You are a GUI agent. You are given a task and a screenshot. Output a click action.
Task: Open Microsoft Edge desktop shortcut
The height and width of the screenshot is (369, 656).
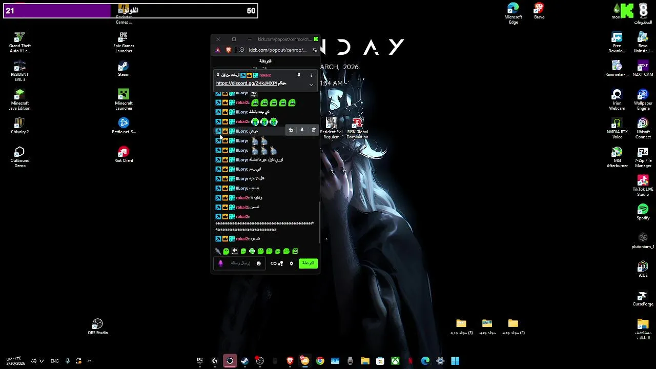(513, 14)
